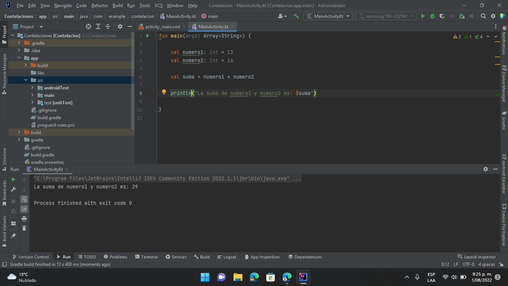Open the Navigate menu
Image resolution: width=508 pixels, height=286 pixels.
(x=63, y=6)
